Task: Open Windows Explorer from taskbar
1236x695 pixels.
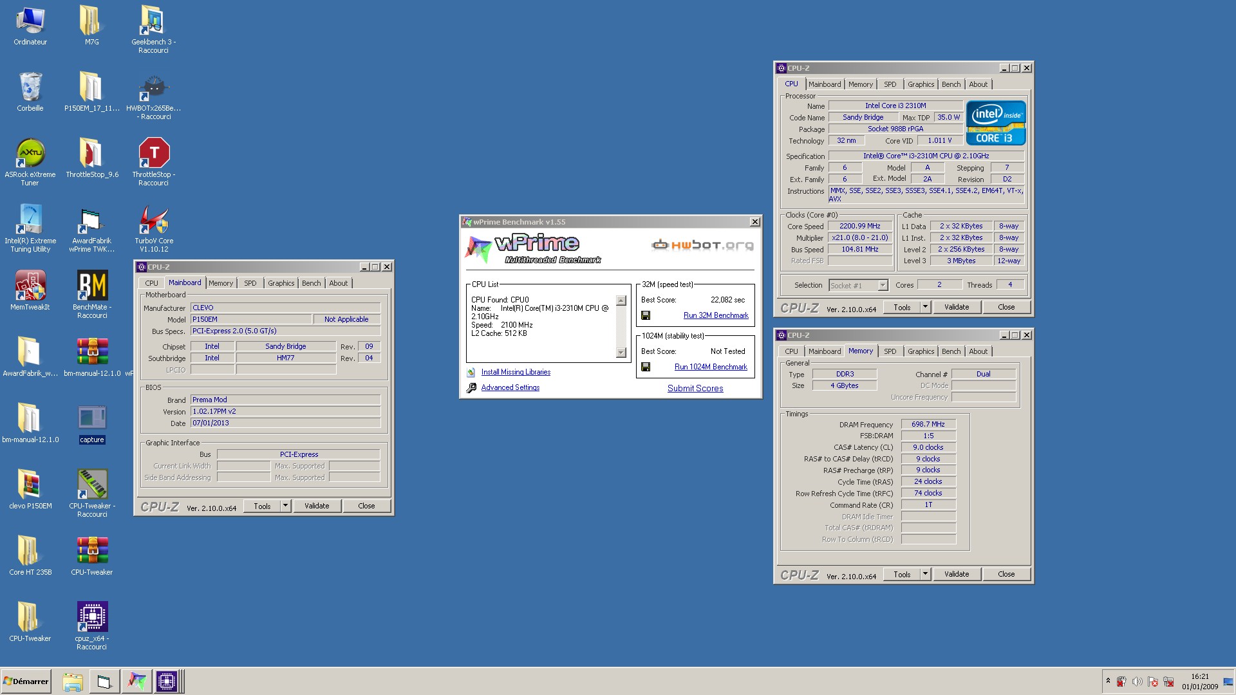Action: [73, 681]
